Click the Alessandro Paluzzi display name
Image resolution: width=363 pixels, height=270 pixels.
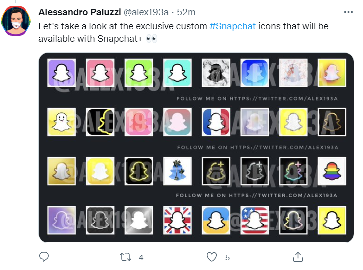pos(76,12)
